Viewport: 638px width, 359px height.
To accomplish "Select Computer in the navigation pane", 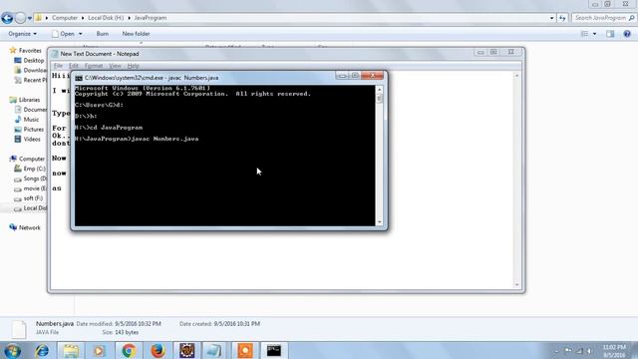I will point(27,159).
